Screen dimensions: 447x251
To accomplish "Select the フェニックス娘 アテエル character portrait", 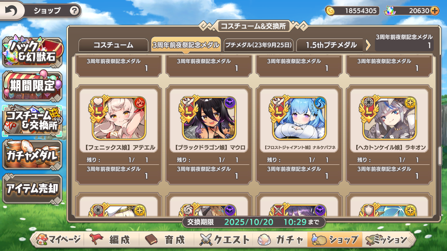I will 119,118.
